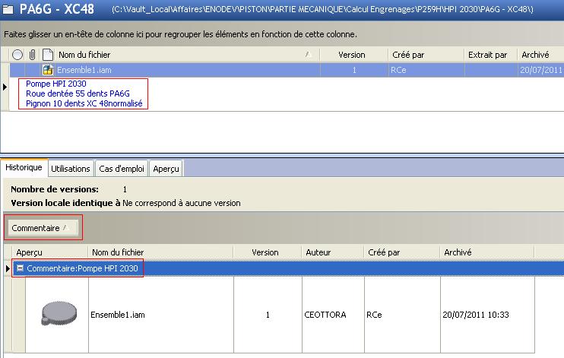Click the Extrait par column header
564x358 pixels.
[x=491, y=55]
